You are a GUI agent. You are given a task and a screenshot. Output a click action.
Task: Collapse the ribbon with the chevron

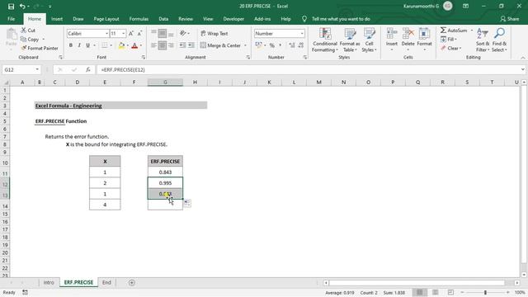[x=522, y=58]
